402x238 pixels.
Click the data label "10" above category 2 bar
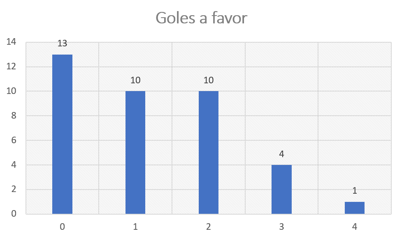(x=209, y=80)
